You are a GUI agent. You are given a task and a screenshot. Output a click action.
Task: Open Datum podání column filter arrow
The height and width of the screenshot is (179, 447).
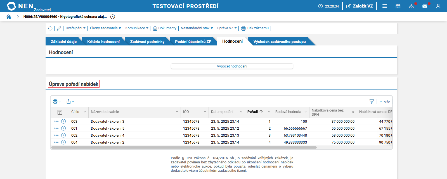[241, 112]
